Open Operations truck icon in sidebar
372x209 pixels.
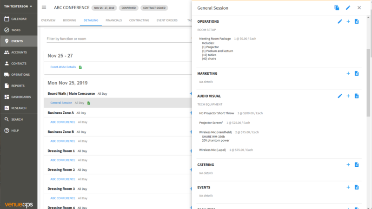[7, 75]
